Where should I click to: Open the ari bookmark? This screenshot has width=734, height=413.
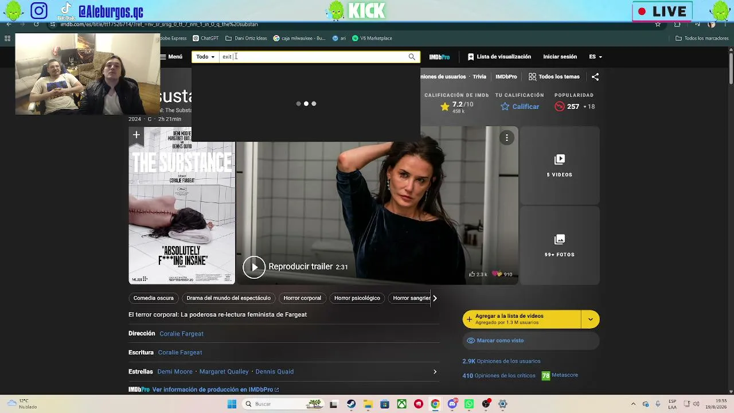339,38
